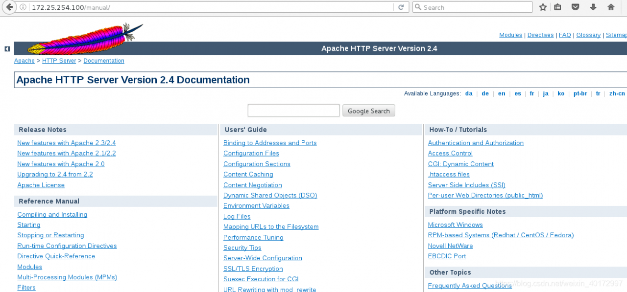This screenshot has width=627, height=292.
Task: Open FAQ link in top navigation
Action: 565,35
